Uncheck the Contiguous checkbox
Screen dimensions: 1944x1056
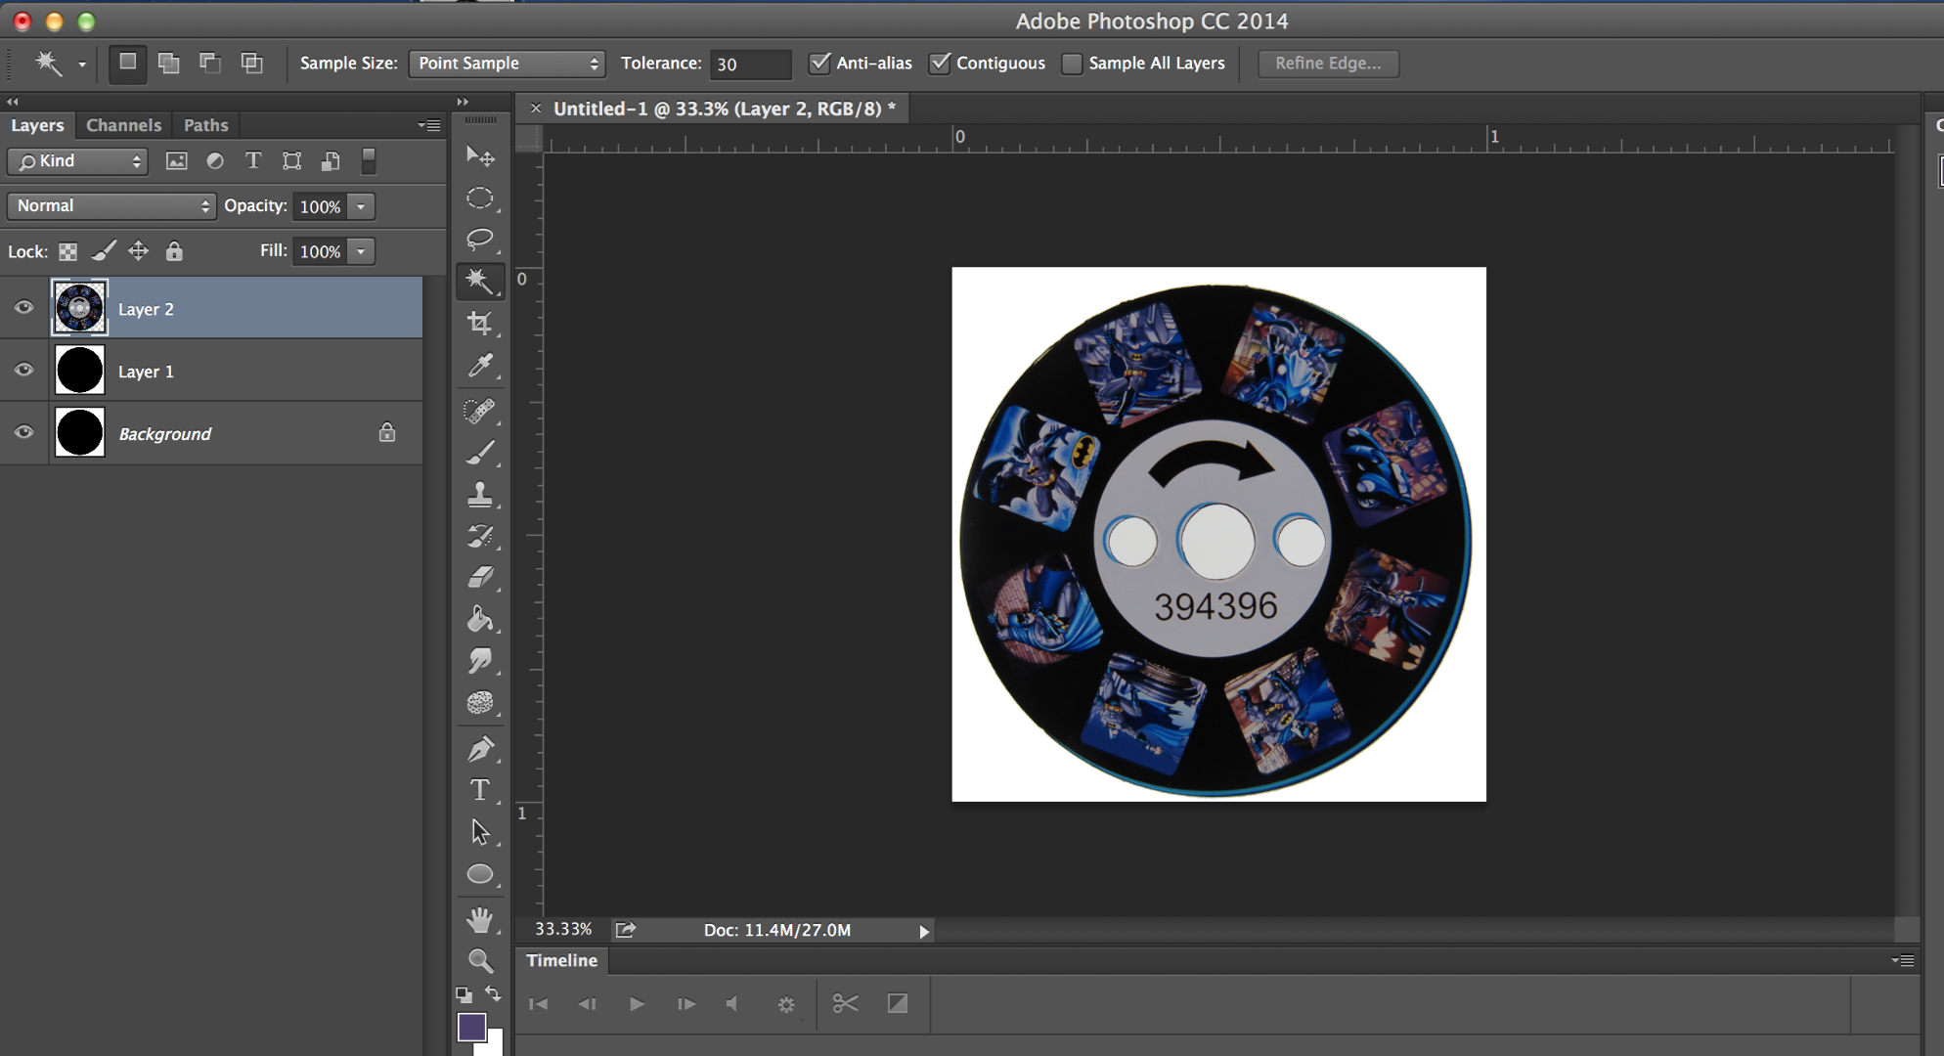pyautogui.click(x=940, y=64)
